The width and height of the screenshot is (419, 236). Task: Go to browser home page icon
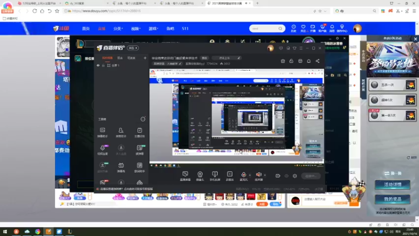[x=42, y=11]
